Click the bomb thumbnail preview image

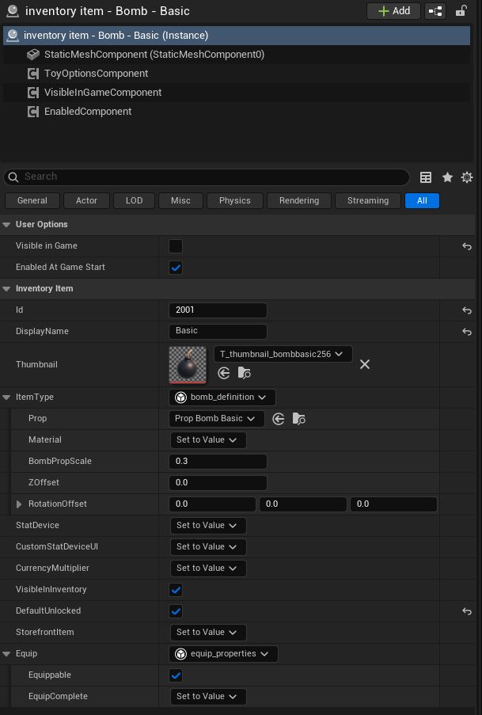[188, 365]
